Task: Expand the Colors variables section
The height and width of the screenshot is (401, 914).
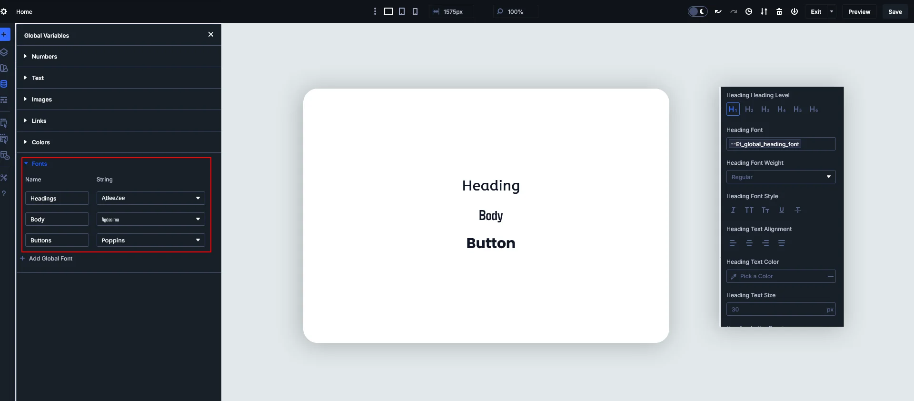Action: tap(119, 142)
